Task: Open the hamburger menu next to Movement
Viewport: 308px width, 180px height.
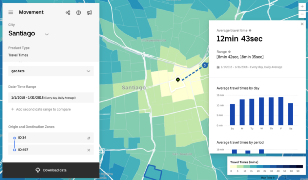Action: pyautogui.click(x=11, y=12)
